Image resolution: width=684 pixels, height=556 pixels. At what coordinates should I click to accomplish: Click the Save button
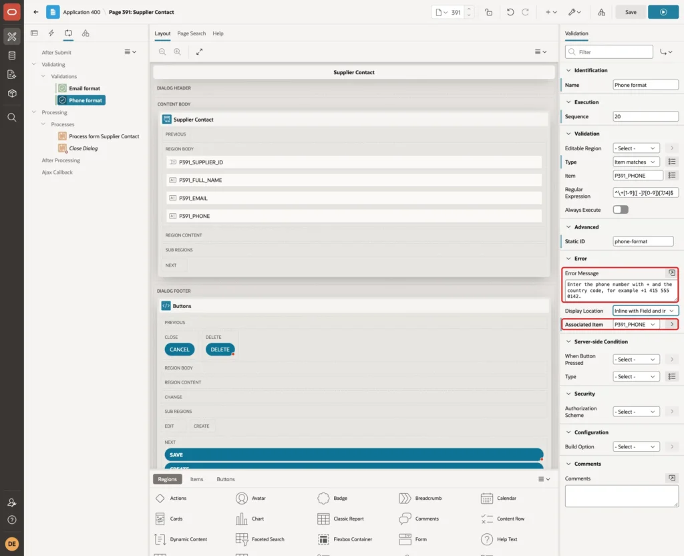(x=631, y=12)
